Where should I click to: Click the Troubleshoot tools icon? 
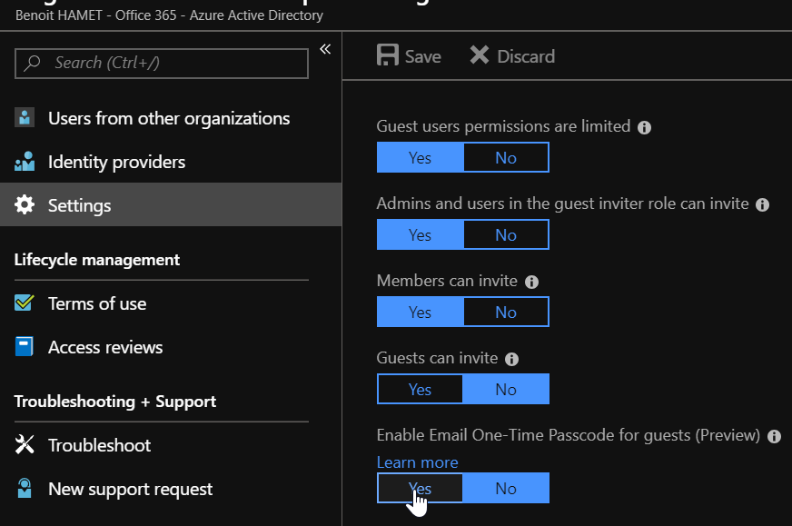click(x=25, y=445)
